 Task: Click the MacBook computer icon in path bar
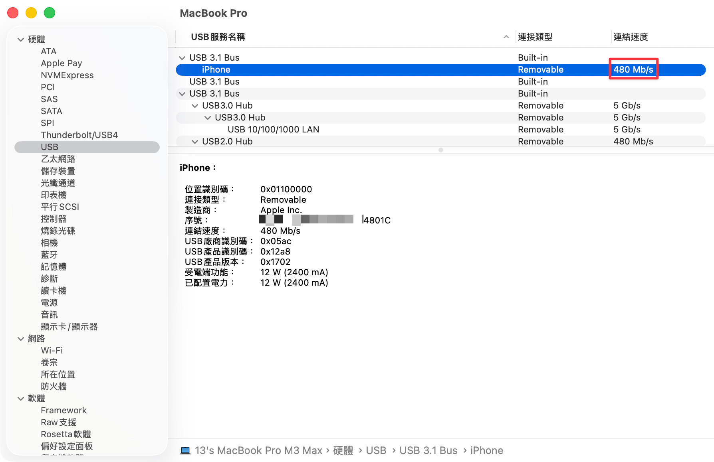(x=185, y=450)
